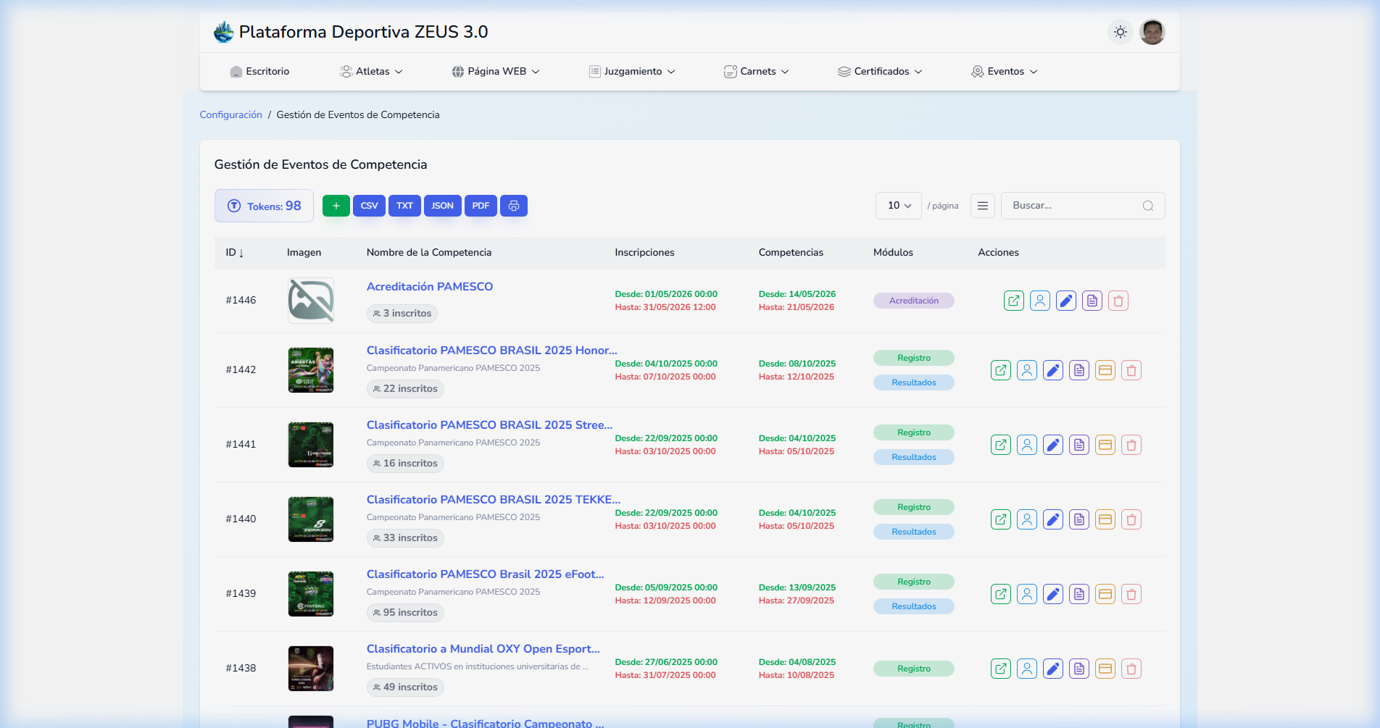Delete event #1446 with the trash icon
1380x728 pixels.
tap(1118, 301)
